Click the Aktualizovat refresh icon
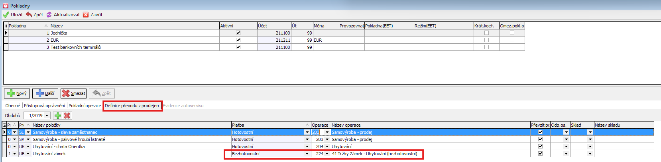 49,15
